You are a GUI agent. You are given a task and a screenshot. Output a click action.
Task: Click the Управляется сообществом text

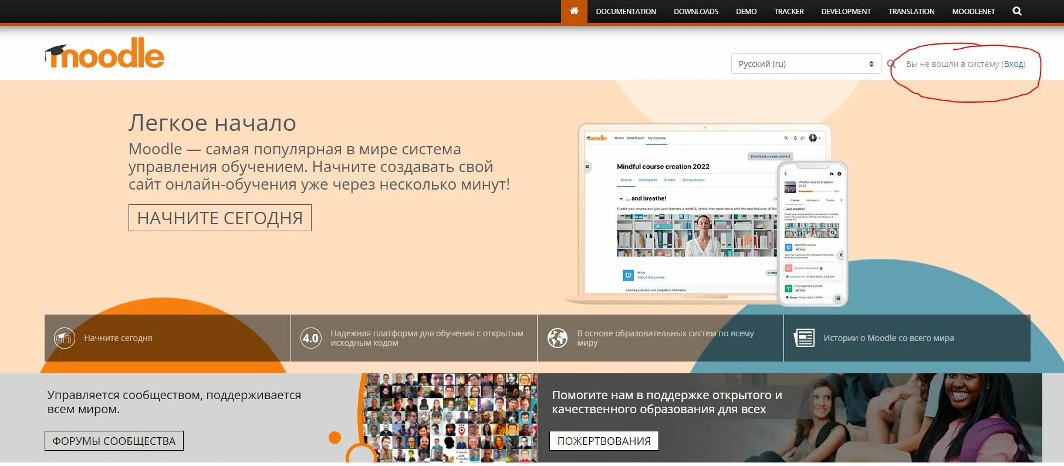[174, 402]
